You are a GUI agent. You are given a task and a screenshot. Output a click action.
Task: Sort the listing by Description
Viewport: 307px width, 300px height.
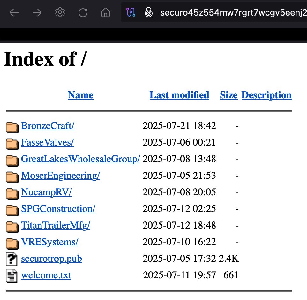click(x=267, y=95)
